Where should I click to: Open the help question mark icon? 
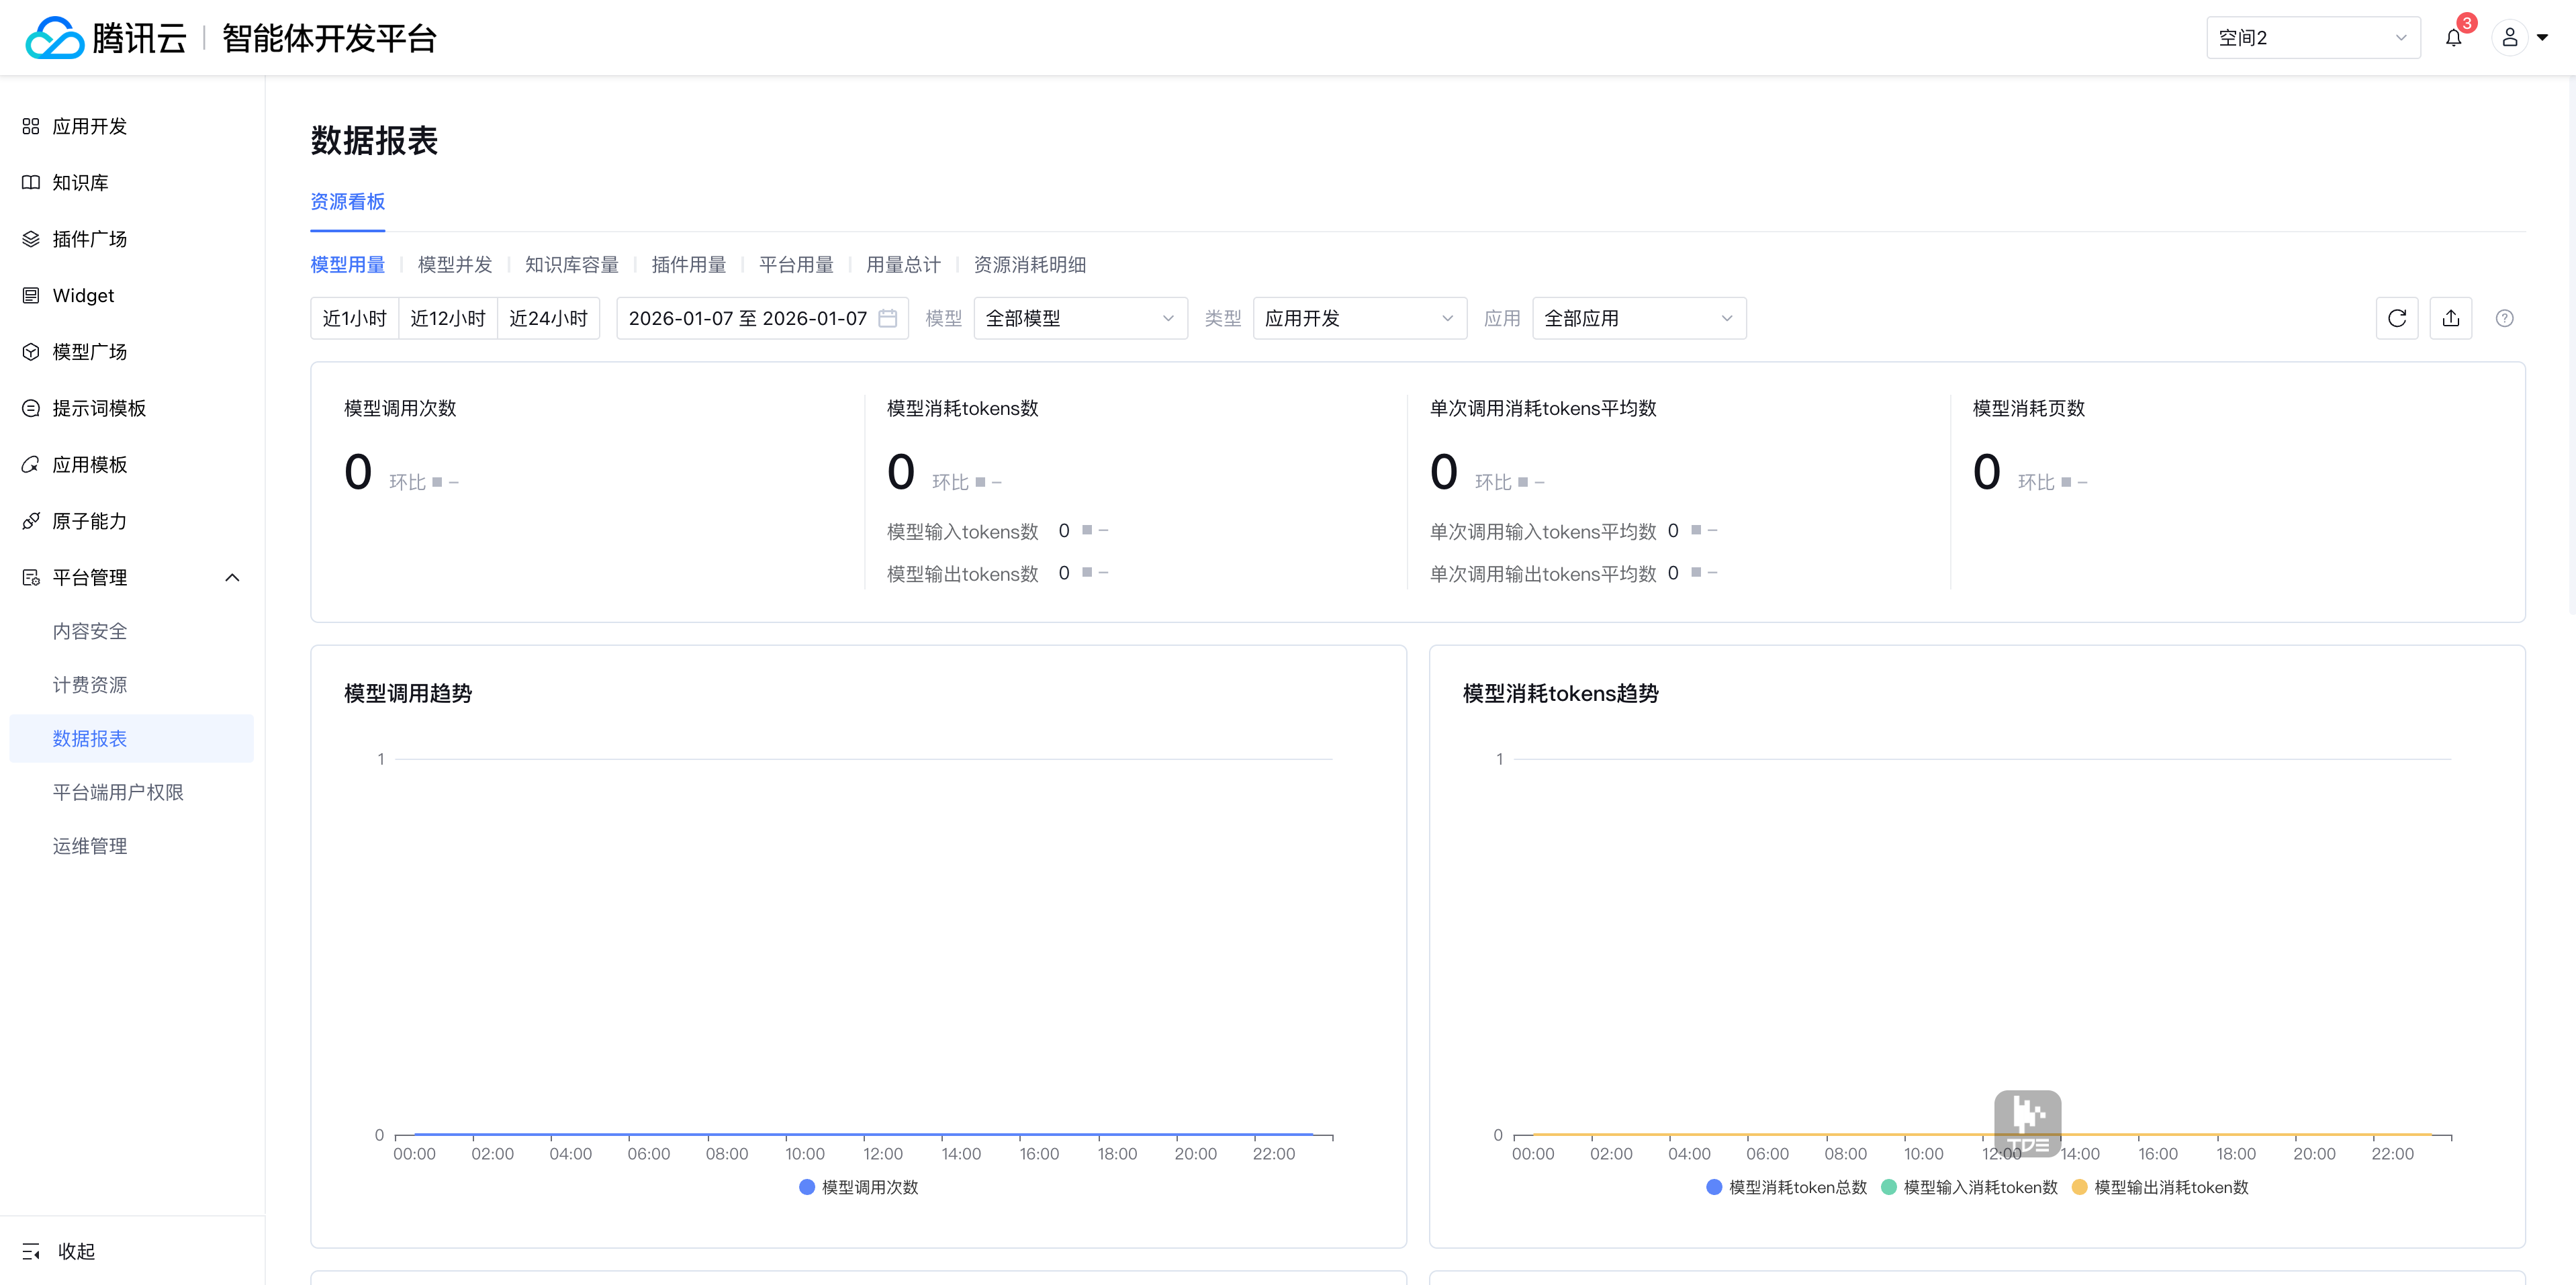click(2504, 318)
